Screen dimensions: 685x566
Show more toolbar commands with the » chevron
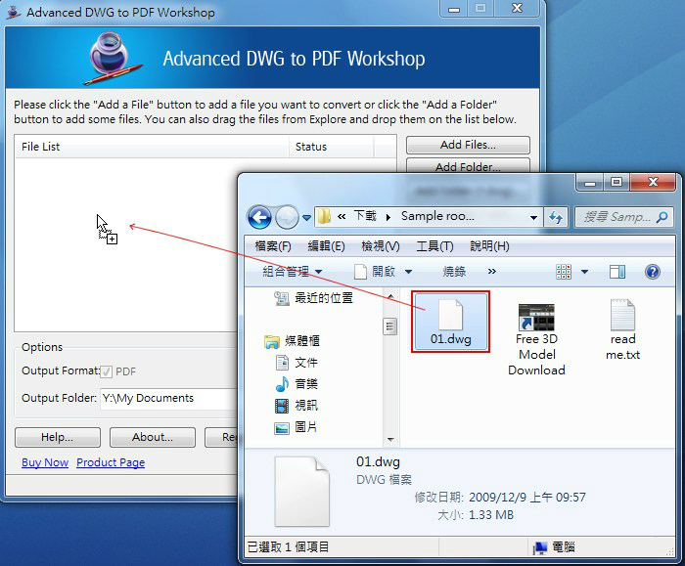tap(492, 272)
